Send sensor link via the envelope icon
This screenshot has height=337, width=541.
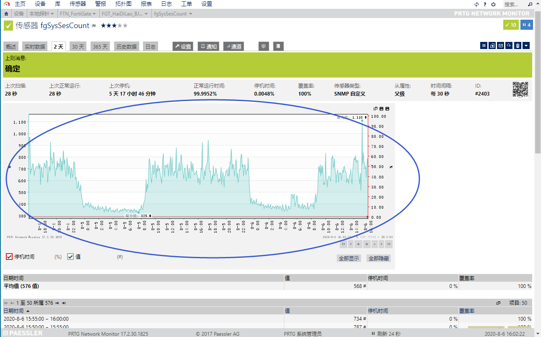tap(500, 46)
